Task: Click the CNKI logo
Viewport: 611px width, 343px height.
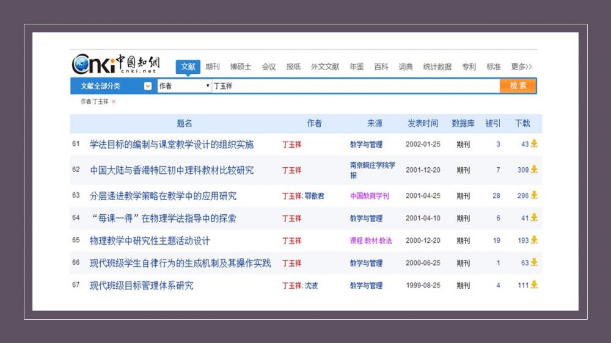Action: (x=115, y=64)
